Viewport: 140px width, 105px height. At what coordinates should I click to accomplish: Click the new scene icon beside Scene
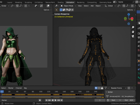(137, 2)
